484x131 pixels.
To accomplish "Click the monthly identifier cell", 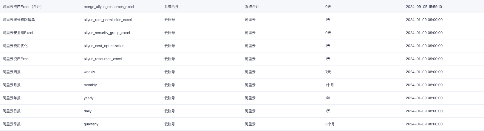I will 90,85.
